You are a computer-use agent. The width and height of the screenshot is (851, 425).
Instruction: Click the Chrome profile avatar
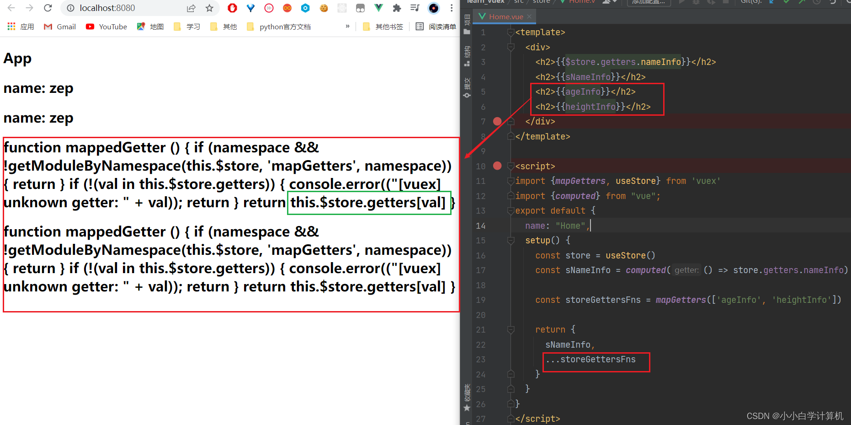click(434, 8)
